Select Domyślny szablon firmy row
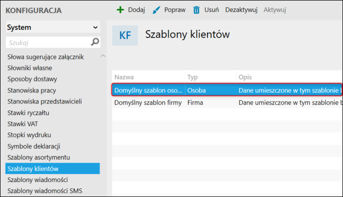 tap(227, 102)
